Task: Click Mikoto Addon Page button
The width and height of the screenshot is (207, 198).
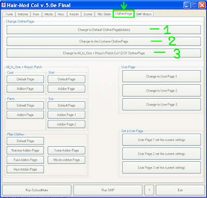Action: pyautogui.click(x=66, y=160)
